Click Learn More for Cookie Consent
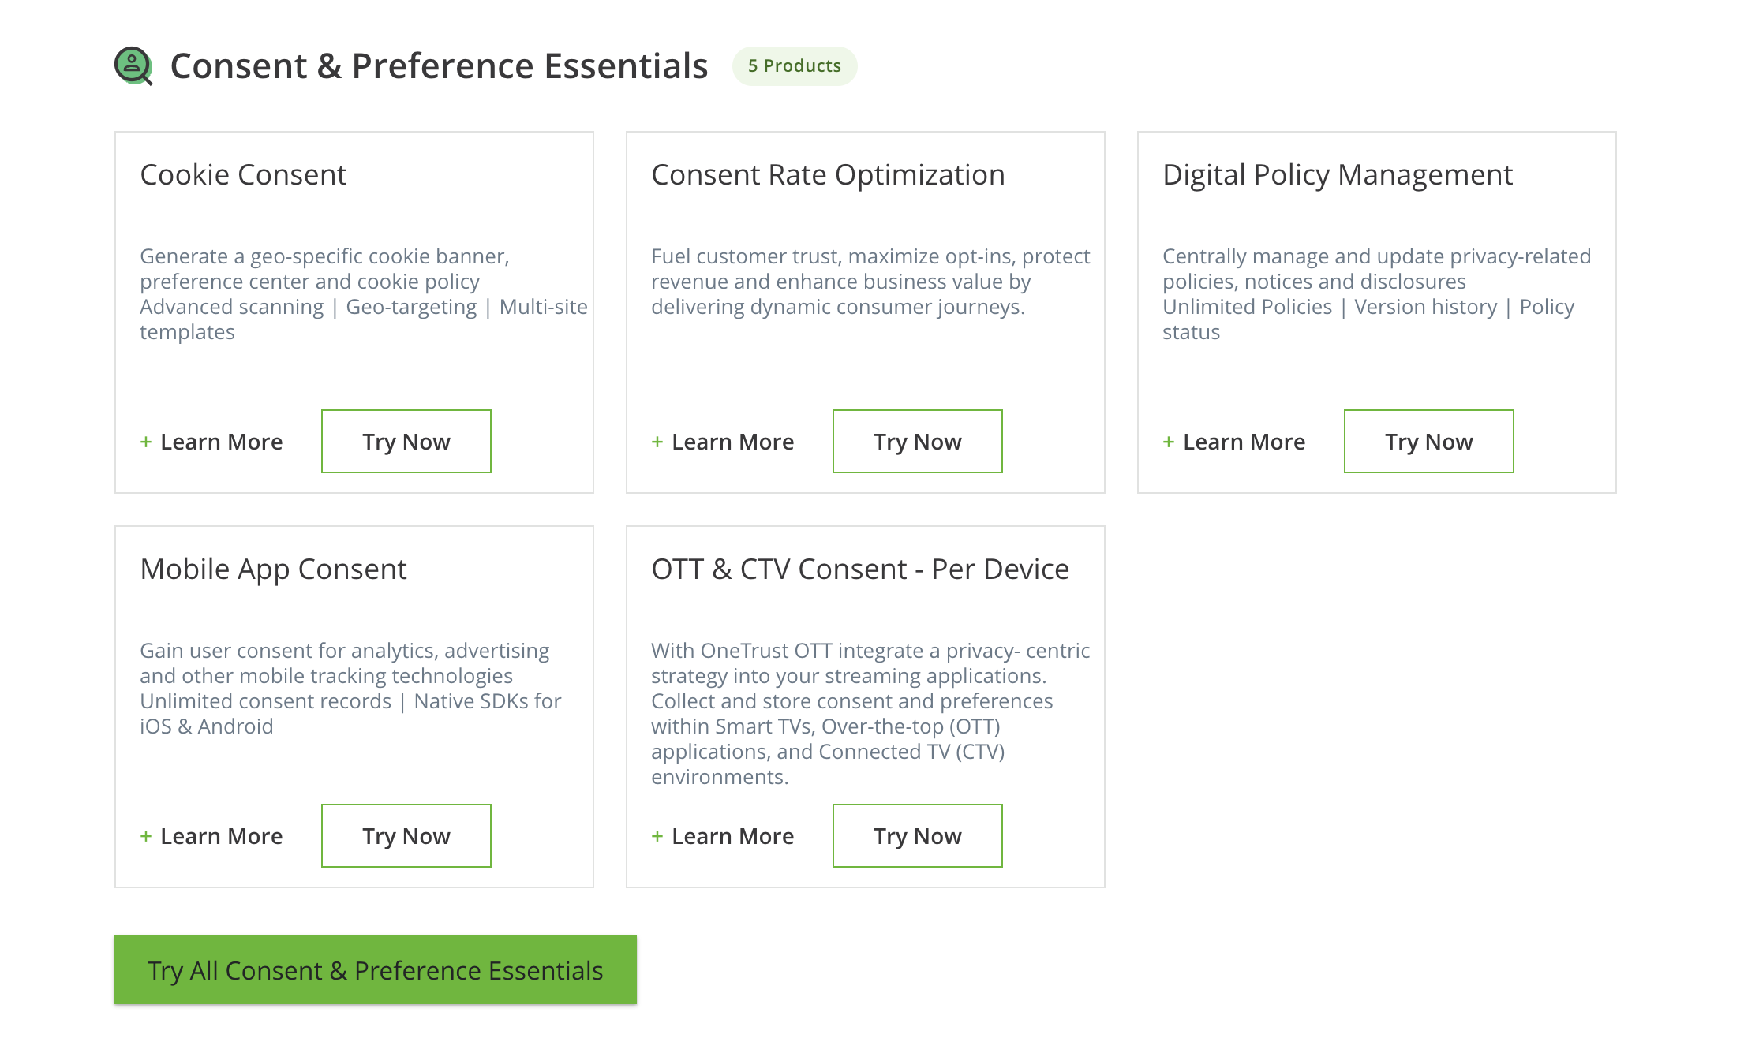 [211, 441]
